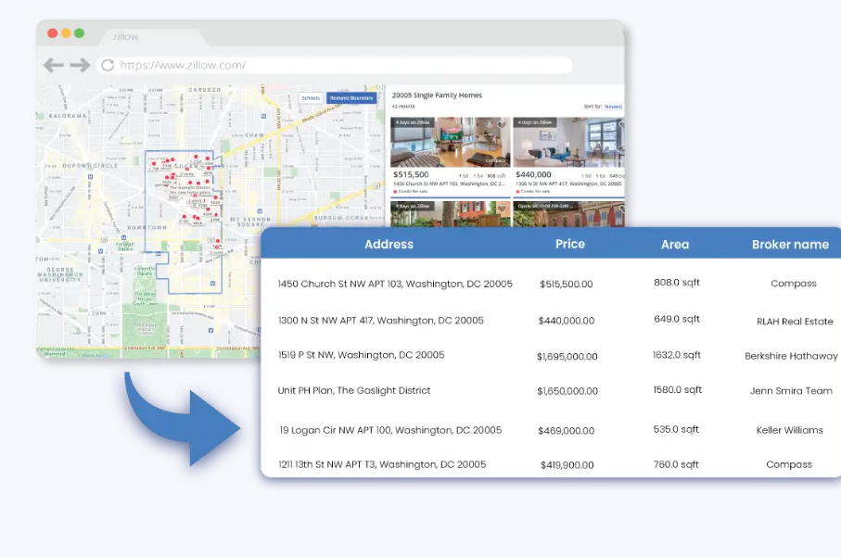
Task: Click the $440,000 price on the listing card
Action: pos(533,175)
